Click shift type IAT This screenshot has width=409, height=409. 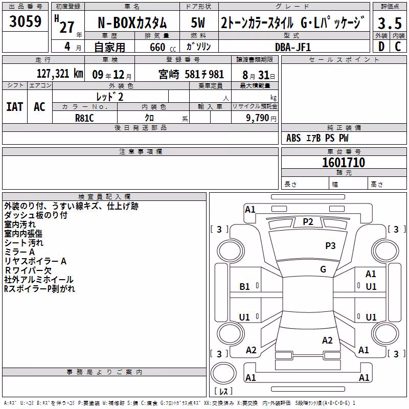(15, 107)
